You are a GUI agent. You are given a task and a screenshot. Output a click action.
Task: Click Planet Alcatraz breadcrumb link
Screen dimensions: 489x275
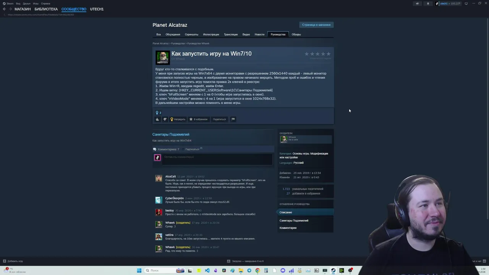pyautogui.click(x=160, y=44)
